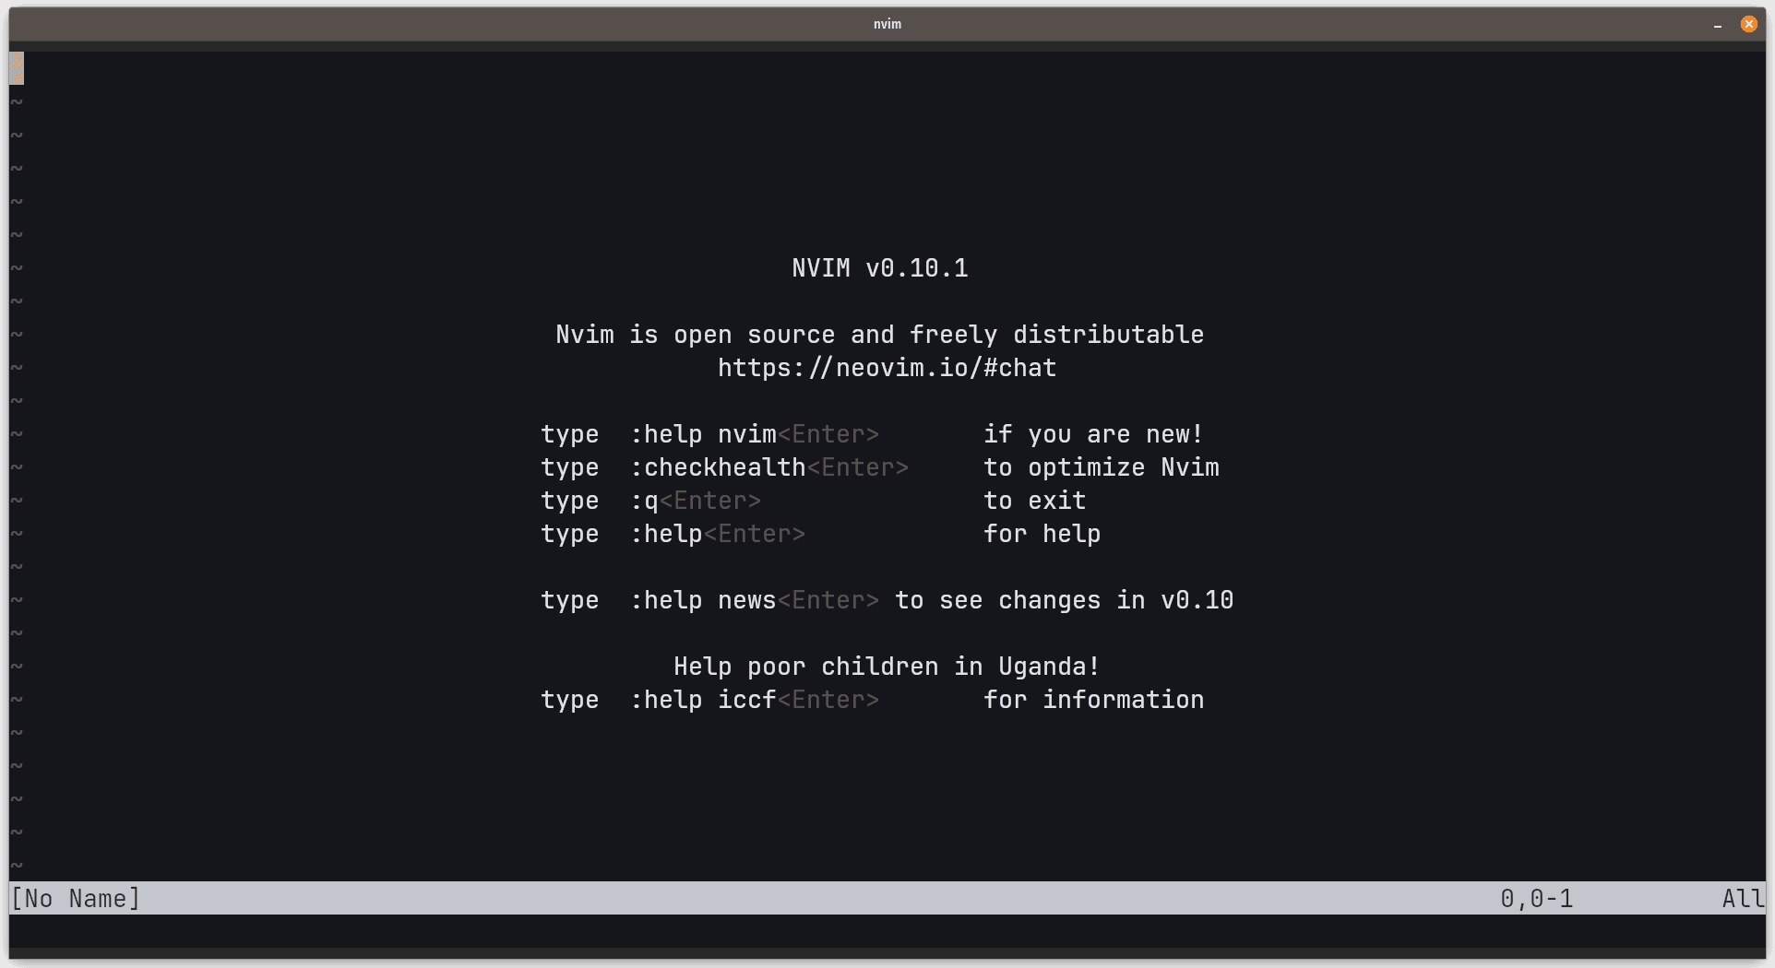Click the ':help news<Enter>' command text
The width and height of the screenshot is (1775, 968).
755,600
